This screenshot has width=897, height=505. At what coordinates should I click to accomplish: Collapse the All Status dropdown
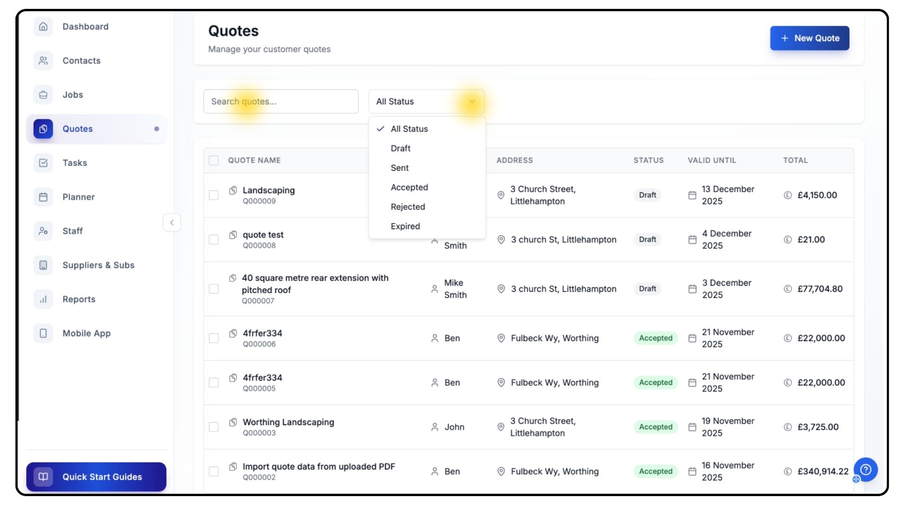(x=472, y=101)
